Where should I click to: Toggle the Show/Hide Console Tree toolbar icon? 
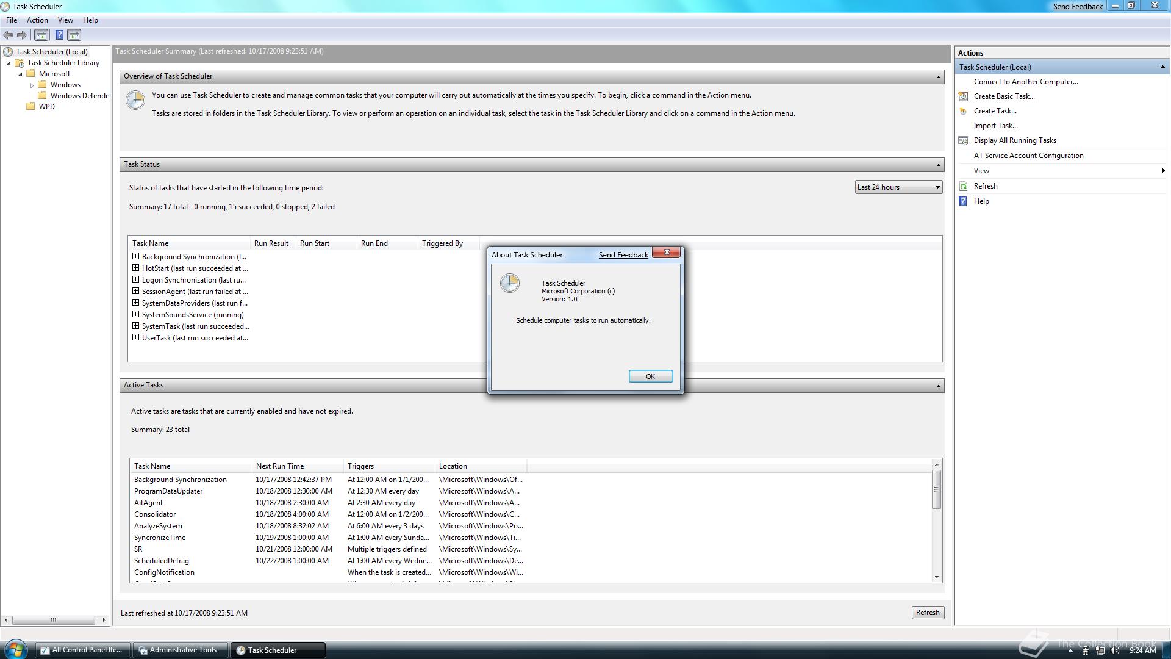pyautogui.click(x=41, y=35)
